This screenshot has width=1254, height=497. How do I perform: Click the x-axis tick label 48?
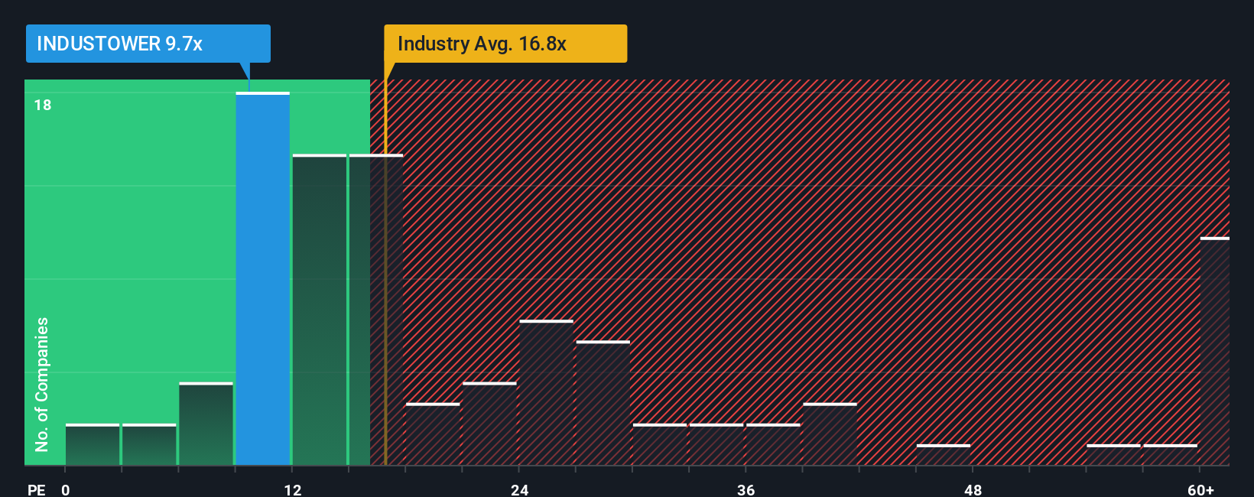[973, 489]
